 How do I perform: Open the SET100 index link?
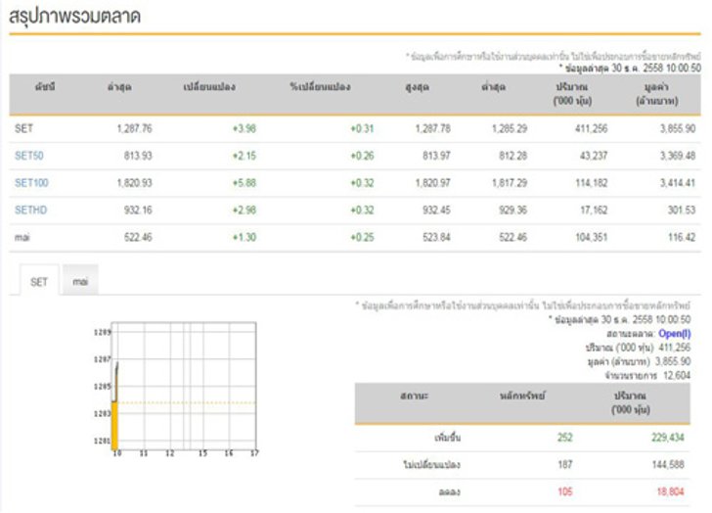click(x=31, y=183)
